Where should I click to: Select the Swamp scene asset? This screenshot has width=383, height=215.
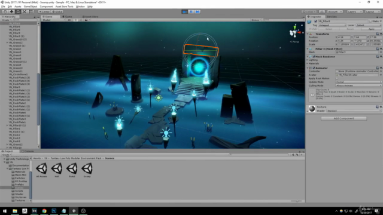87,170
